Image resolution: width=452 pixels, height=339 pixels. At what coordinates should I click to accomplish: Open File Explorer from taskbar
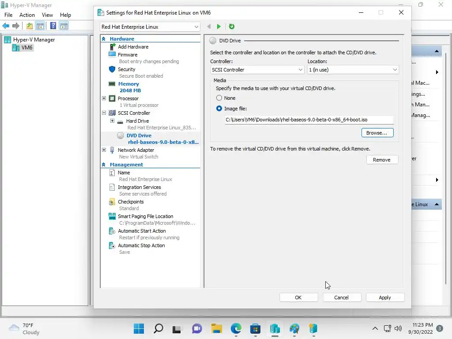point(216,328)
